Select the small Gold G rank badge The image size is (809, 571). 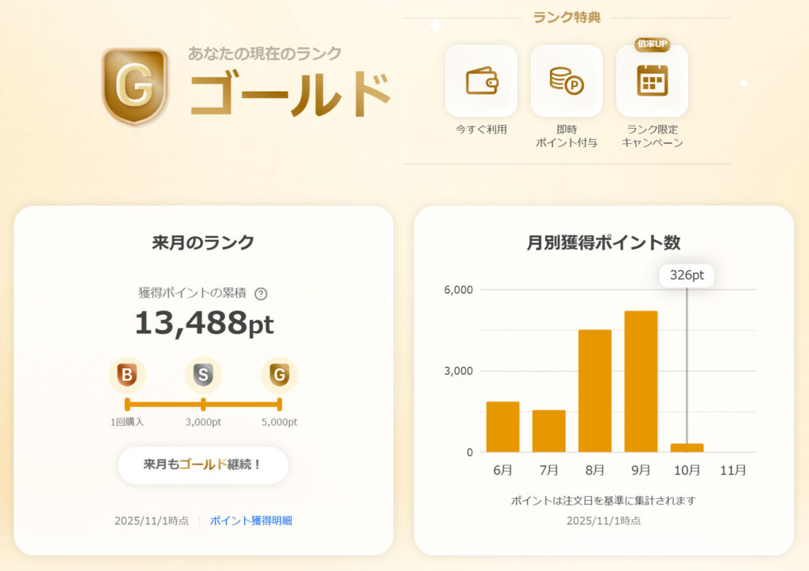tap(279, 376)
